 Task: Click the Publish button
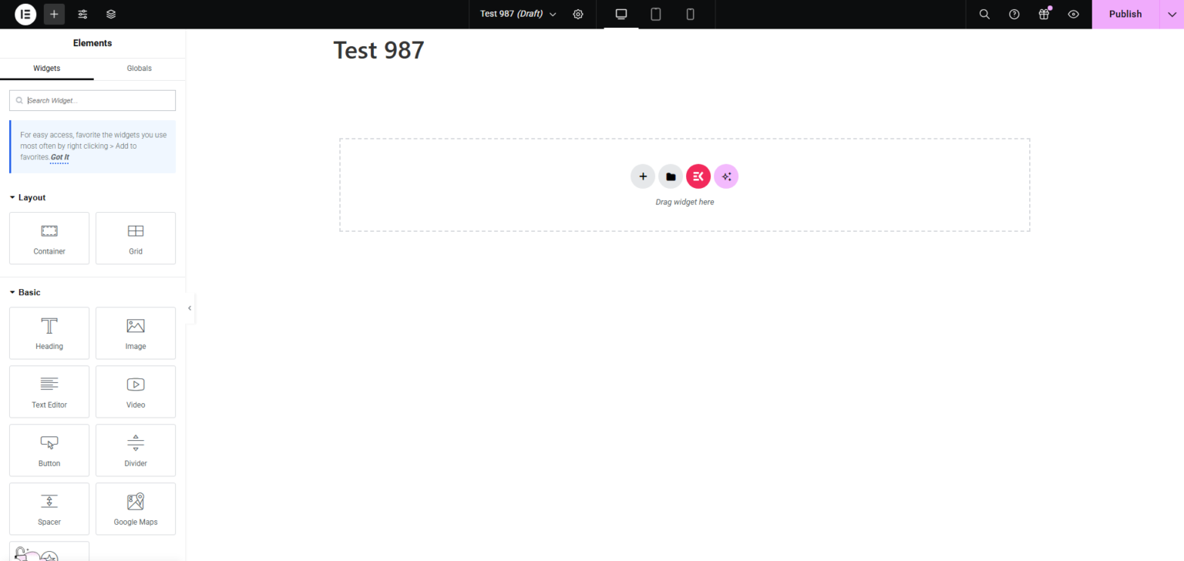tap(1125, 14)
